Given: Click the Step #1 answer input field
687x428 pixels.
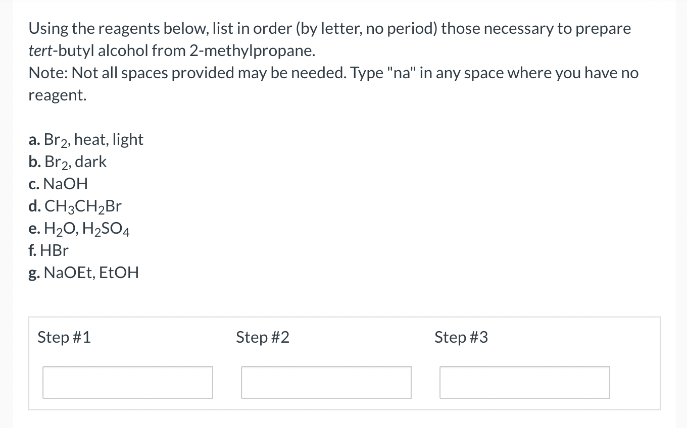Looking at the screenshot, I should tap(127, 383).
